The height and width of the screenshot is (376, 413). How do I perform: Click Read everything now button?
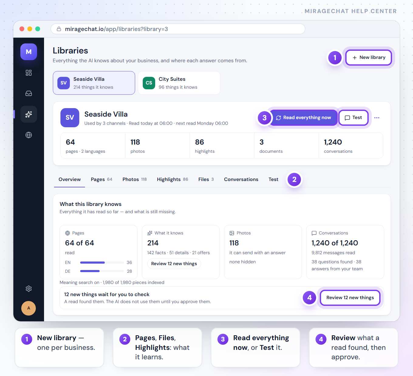(303, 118)
